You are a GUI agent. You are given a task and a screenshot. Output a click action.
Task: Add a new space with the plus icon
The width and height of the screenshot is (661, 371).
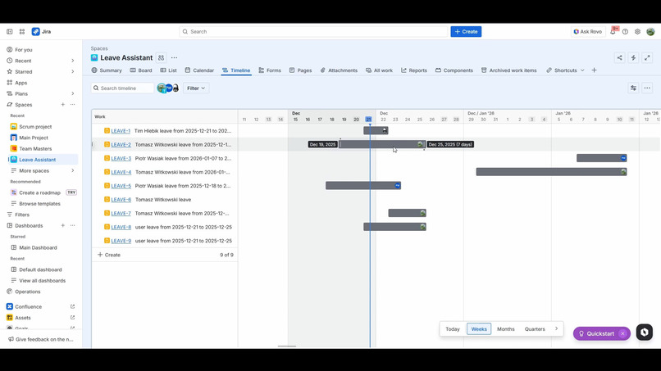(63, 105)
